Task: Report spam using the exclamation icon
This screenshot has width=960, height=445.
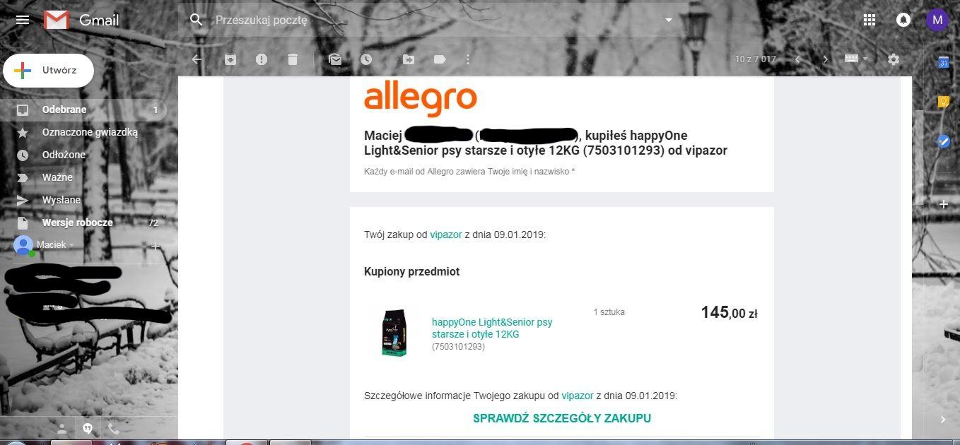Action: 262,59
